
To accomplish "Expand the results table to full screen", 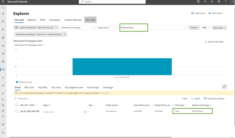I will point(225,87).
